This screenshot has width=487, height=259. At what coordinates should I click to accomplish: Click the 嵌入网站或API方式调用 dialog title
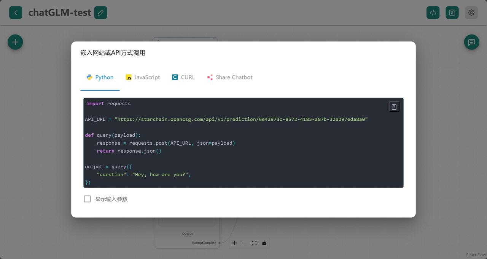(113, 53)
